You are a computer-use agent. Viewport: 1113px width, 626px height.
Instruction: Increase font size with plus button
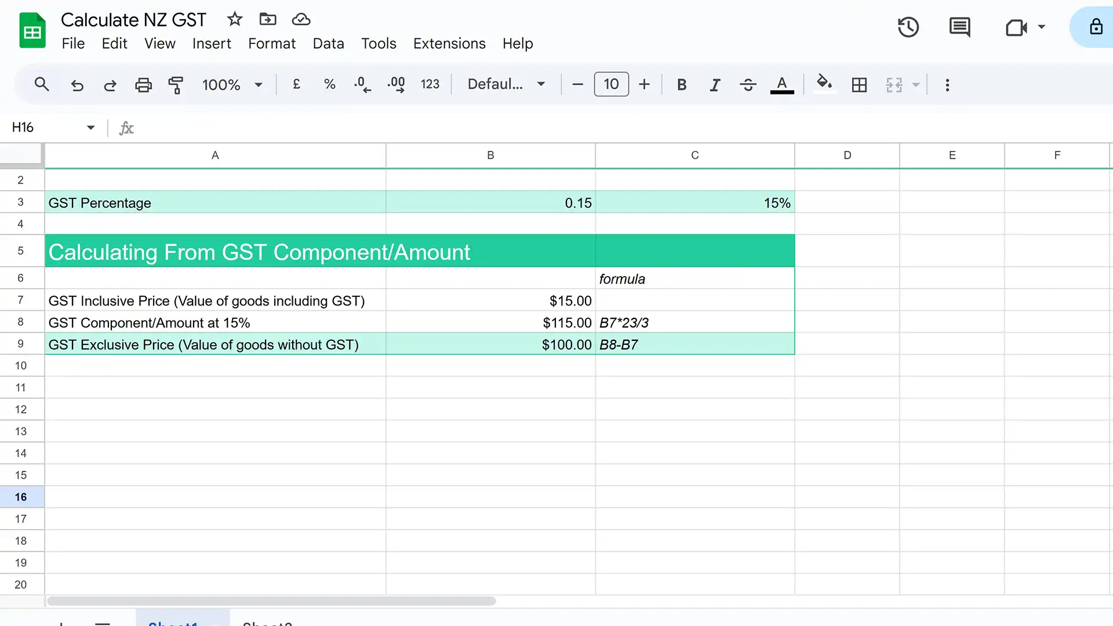644,85
